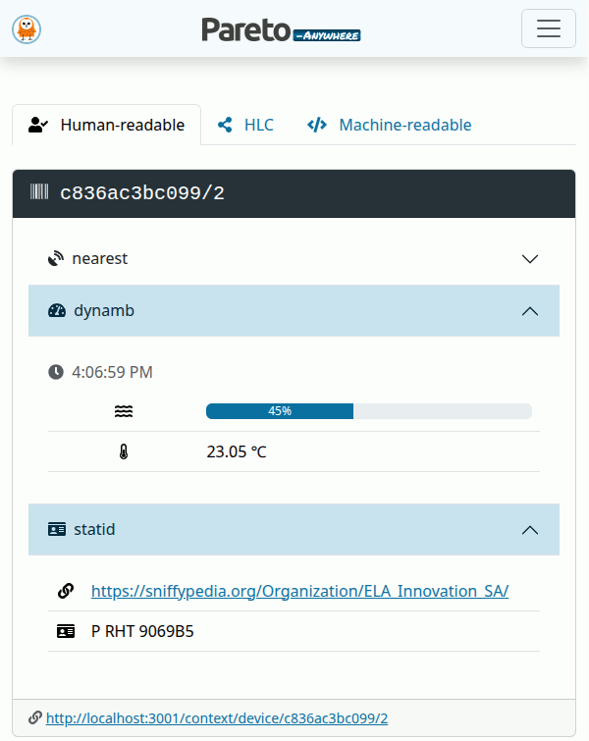Click the Pareto Anywhere brand title
Screen dimensions: 589x741
(281, 29)
